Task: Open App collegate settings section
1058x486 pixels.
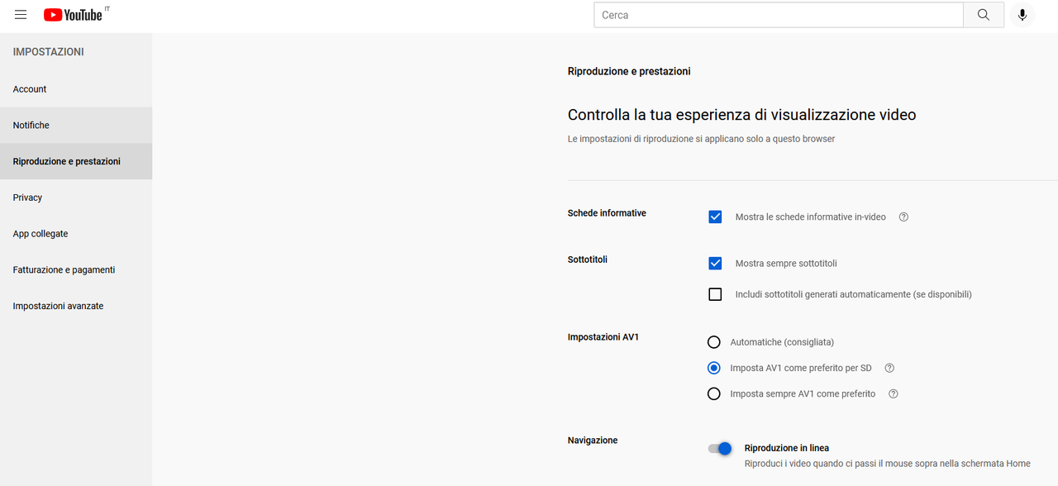Action: (76, 234)
